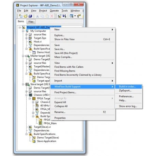The width and height of the screenshot is (156, 156).
Task: Click the New Project toolbar icon
Action: (20, 16)
